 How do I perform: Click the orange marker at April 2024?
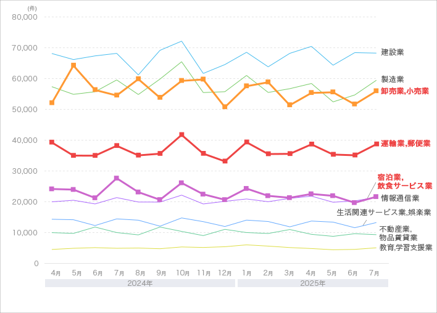52,103
